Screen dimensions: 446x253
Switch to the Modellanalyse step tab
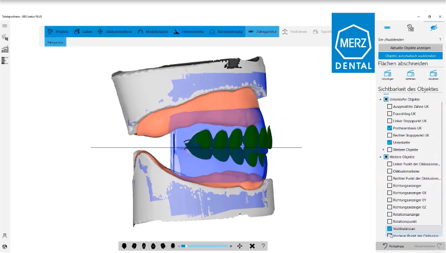click(155, 32)
